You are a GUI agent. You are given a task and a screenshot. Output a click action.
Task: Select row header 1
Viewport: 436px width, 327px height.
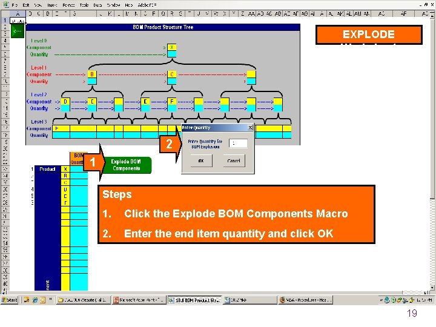point(5,21)
